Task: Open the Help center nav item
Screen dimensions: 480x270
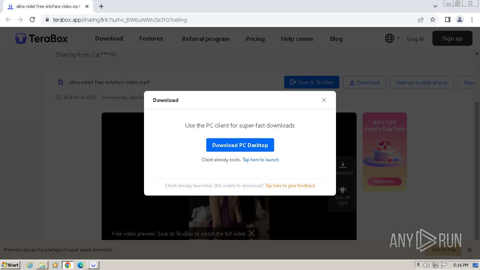Action: tap(297, 39)
